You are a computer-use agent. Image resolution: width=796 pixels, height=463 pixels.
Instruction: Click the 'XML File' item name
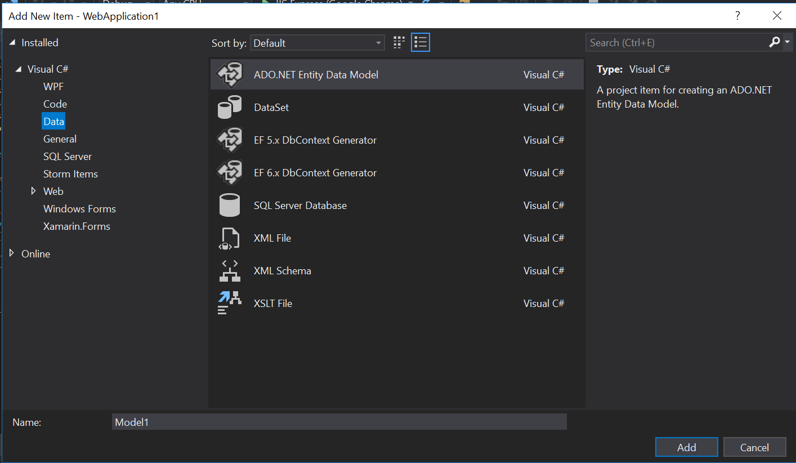point(272,238)
